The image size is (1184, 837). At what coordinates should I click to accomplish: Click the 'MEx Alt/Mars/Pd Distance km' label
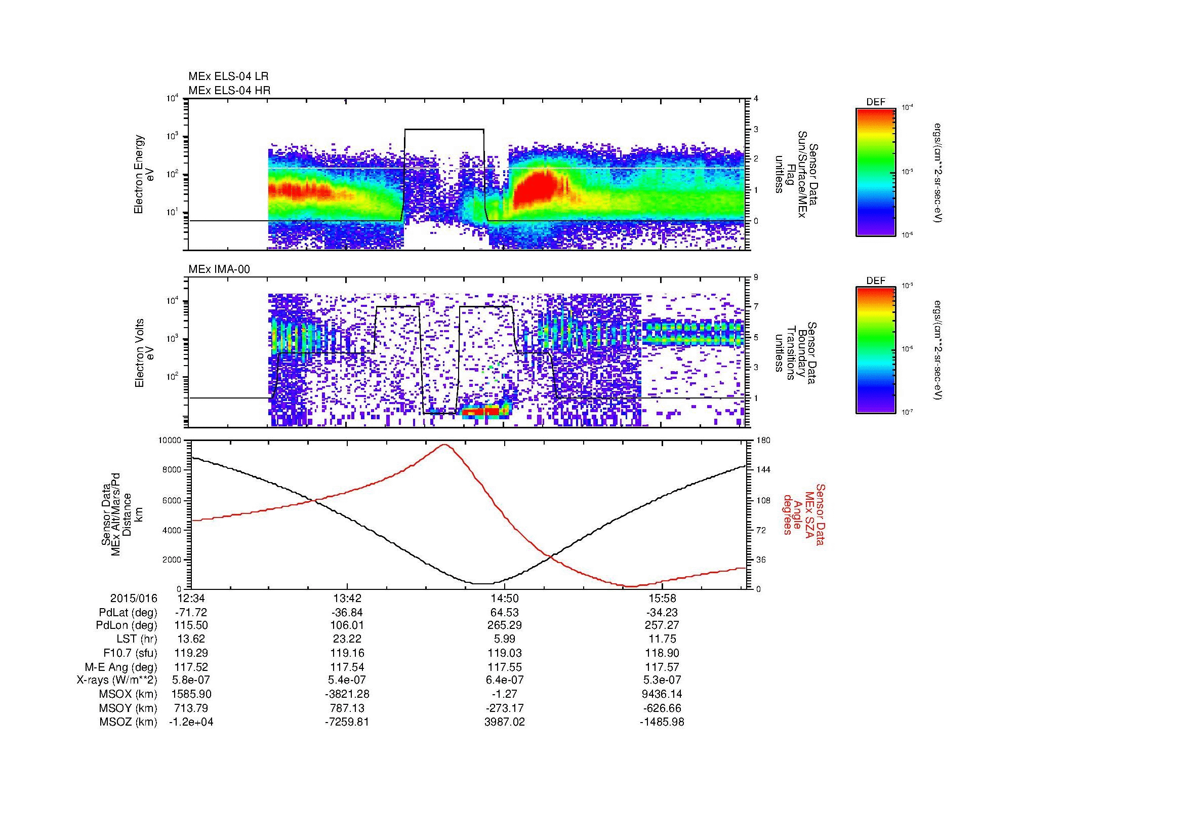[121, 514]
